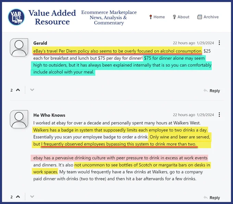Click the text 'I worked at ebay for over a decade'
233x204 pixels.
68,123
